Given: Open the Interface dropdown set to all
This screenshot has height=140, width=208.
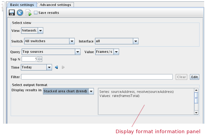Looking at the screenshot, I should pyautogui.click(x=135, y=41).
